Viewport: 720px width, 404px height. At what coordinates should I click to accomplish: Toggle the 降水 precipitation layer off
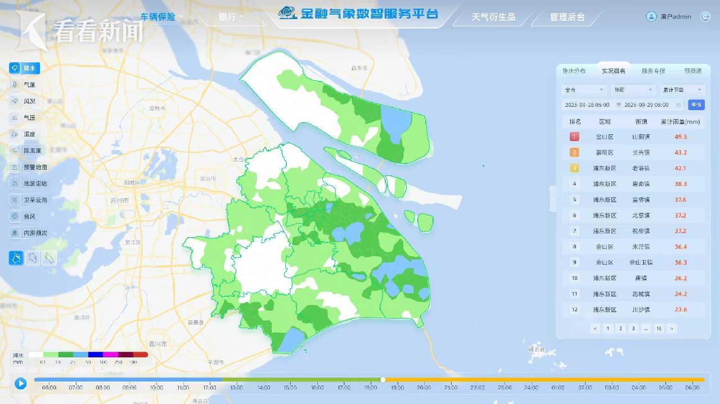24,68
